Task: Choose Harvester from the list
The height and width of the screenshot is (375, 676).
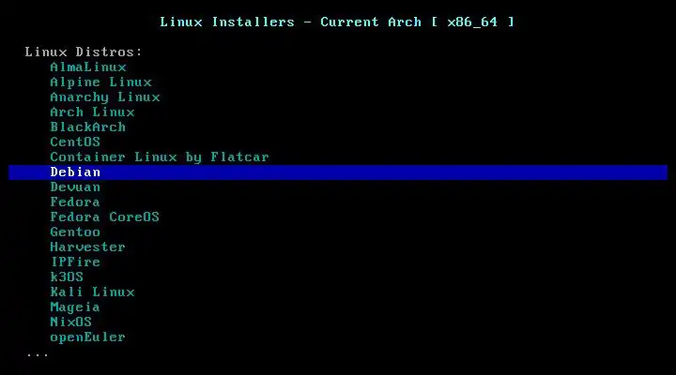Action: coord(88,247)
